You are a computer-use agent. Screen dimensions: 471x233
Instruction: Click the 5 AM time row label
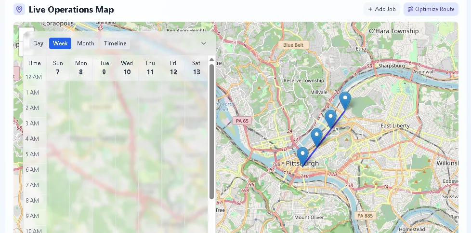coord(32,154)
